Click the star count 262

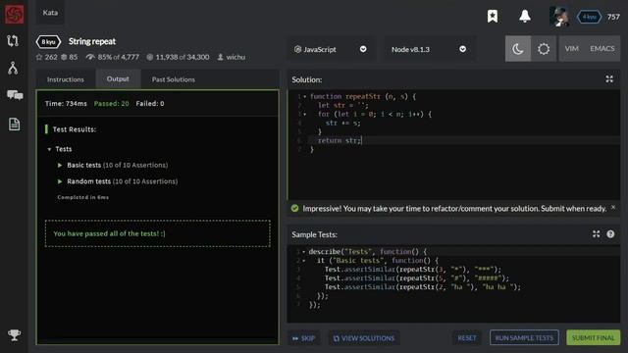pyautogui.click(x=46, y=57)
